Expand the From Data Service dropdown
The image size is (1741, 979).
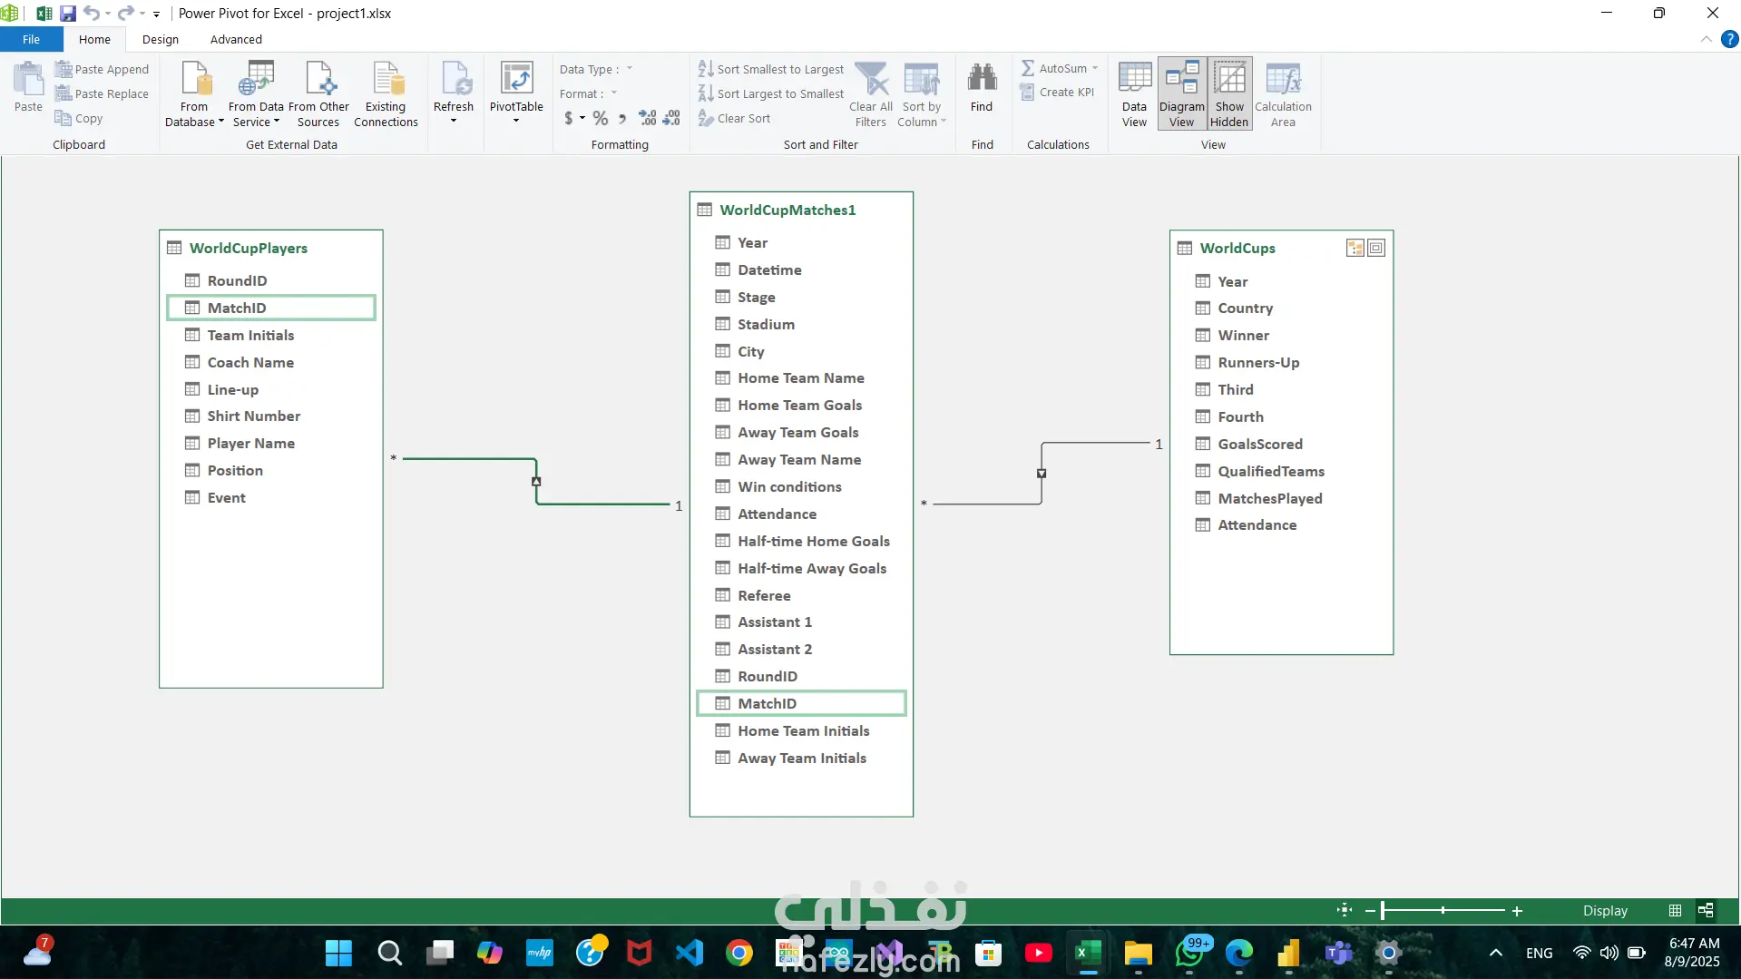pos(277,122)
